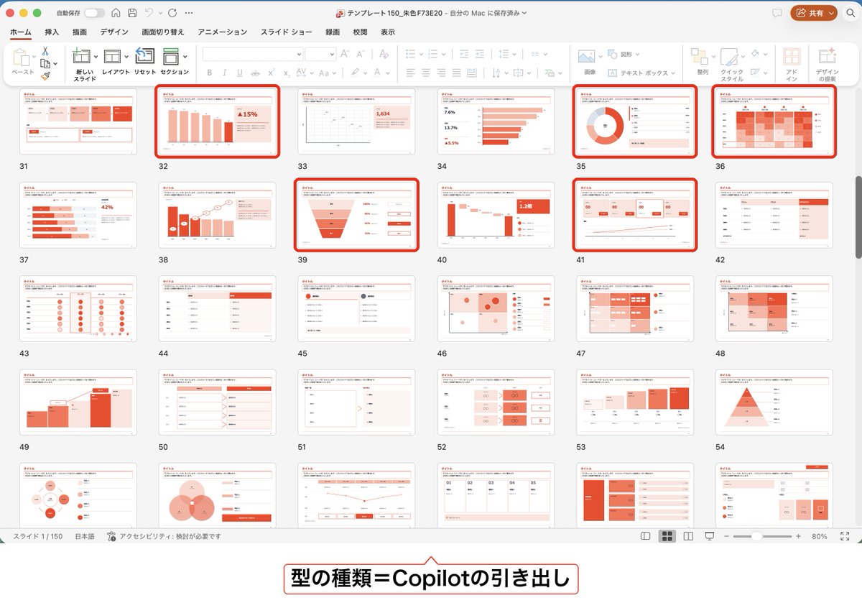Select slide 35 donut chart thumbnail
The height and width of the screenshot is (608, 862).
pyautogui.click(x=634, y=121)
